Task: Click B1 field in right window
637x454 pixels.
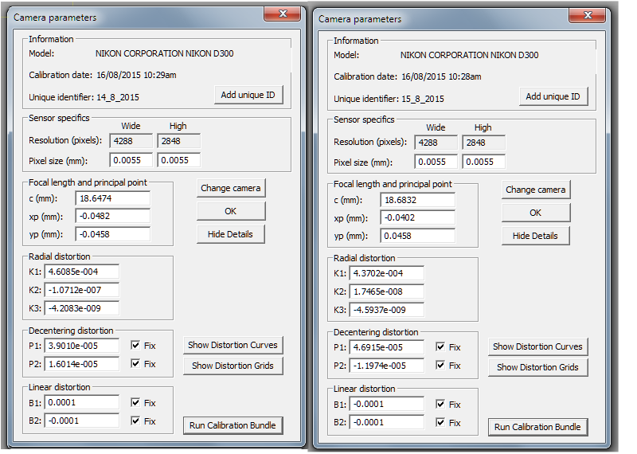Action: point(387,404)
